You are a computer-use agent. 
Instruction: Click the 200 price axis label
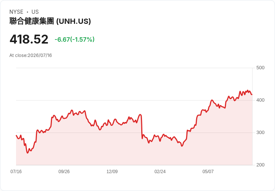(260, 165)
